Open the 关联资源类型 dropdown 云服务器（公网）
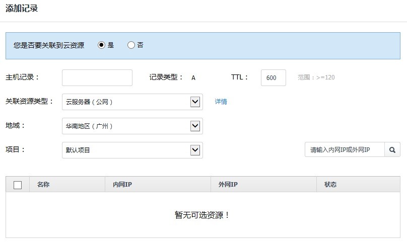The width and height of the screenshot is (407, 243). coord(132,102)
